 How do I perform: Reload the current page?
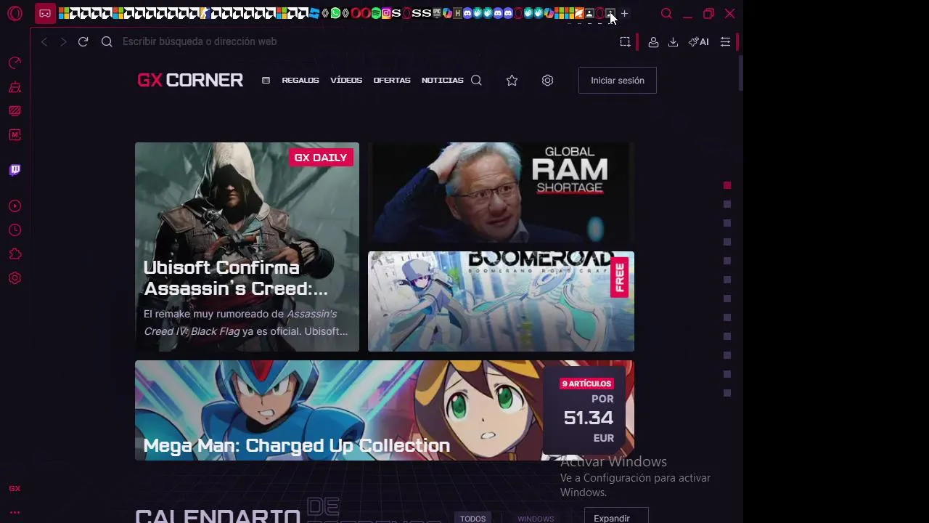pos(83,42)
